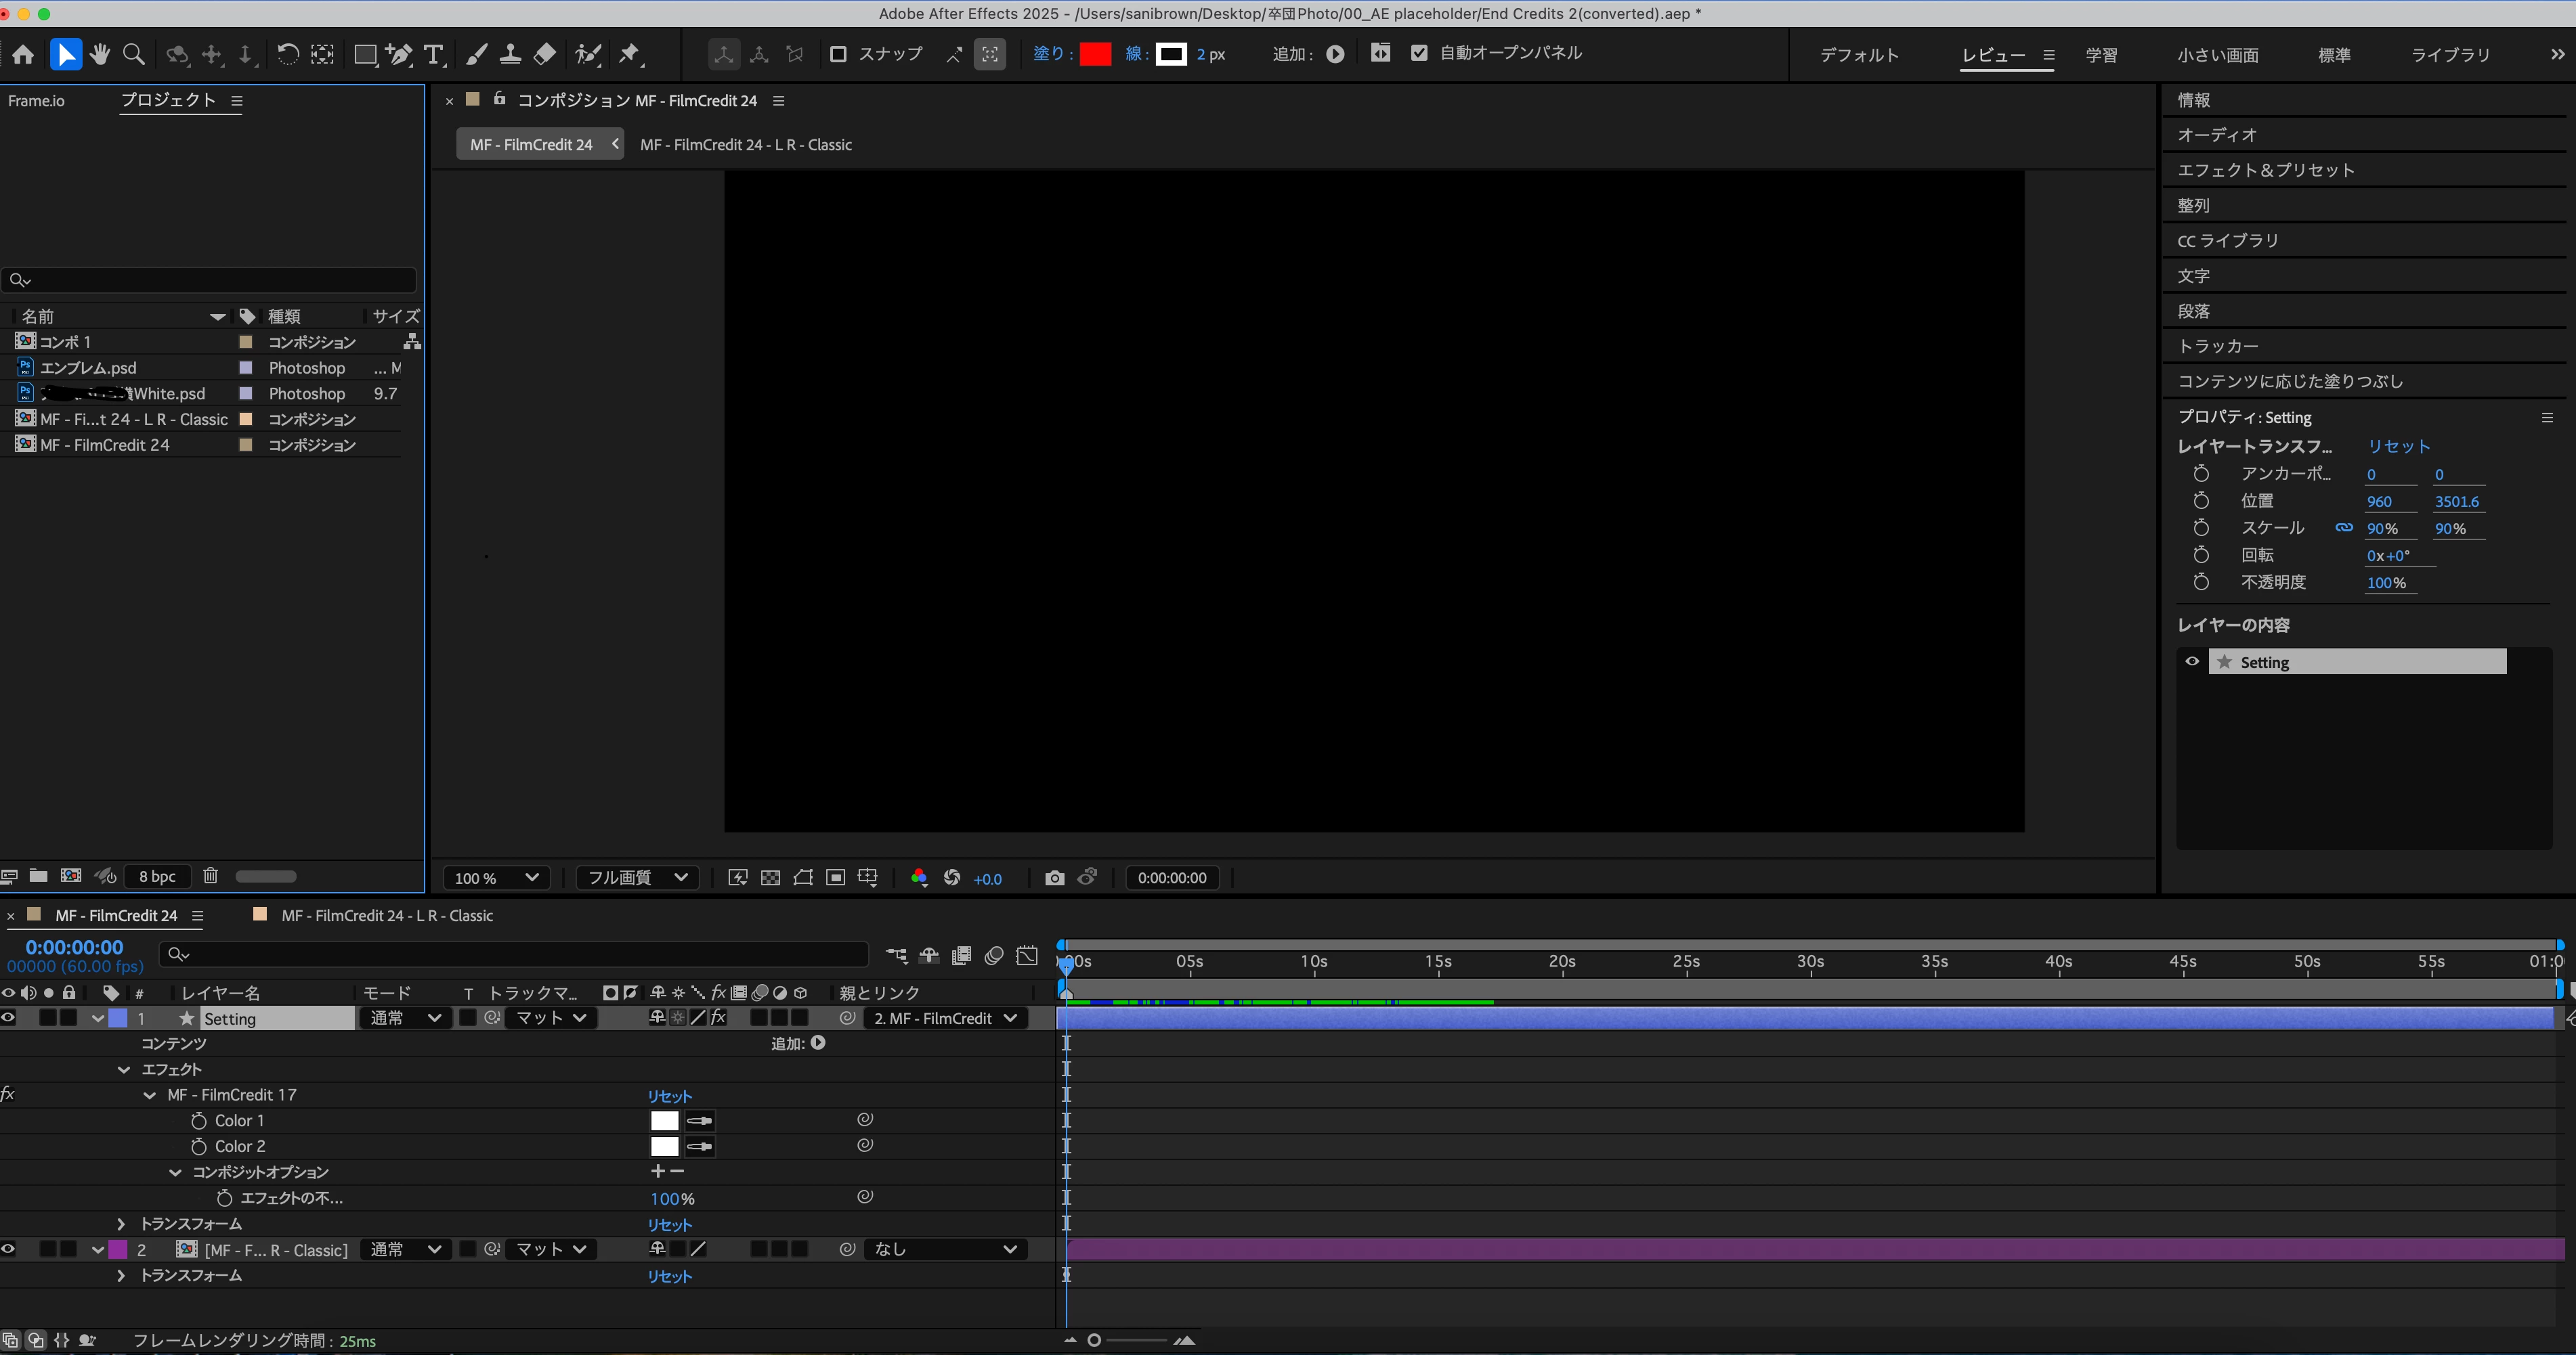Select the Puppet Pin tool

pyautogui.click(x=629, y=54)
